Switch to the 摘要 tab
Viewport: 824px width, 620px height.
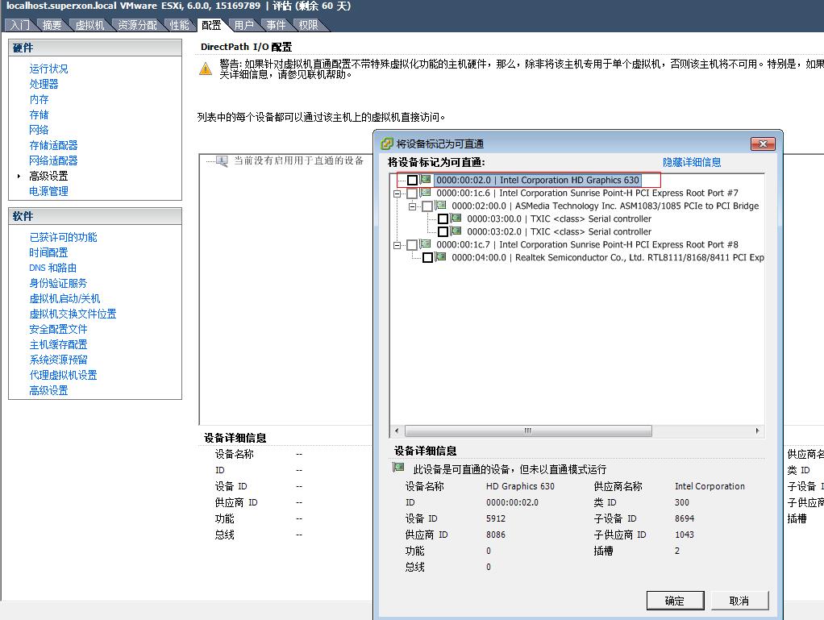click(52, 25)
